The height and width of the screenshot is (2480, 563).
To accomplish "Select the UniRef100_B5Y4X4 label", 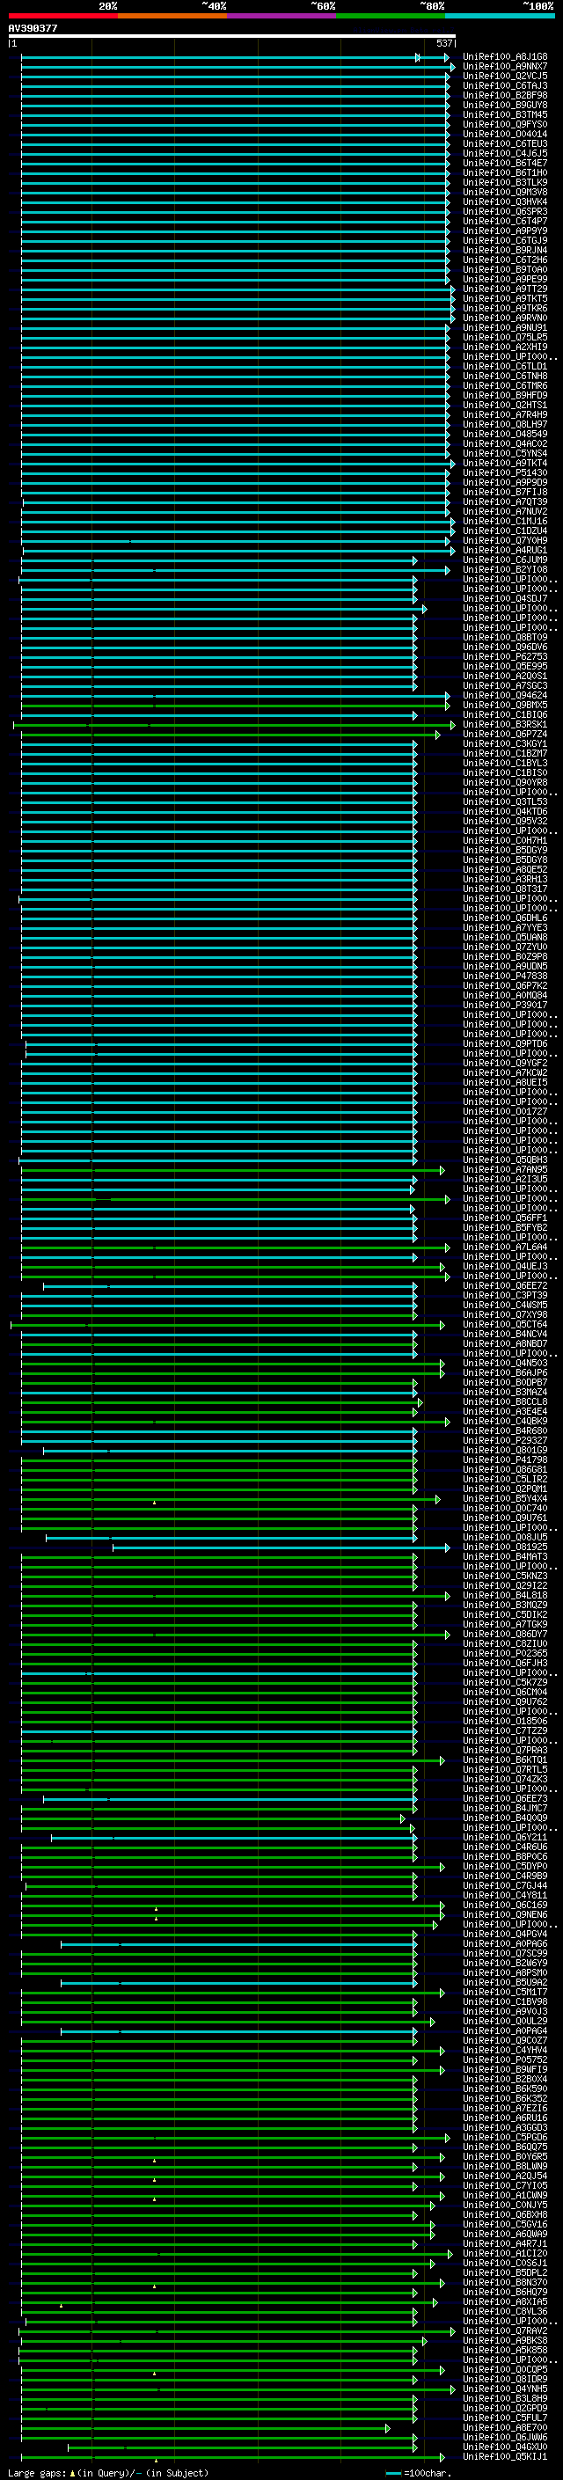I will click(505, 1498).
